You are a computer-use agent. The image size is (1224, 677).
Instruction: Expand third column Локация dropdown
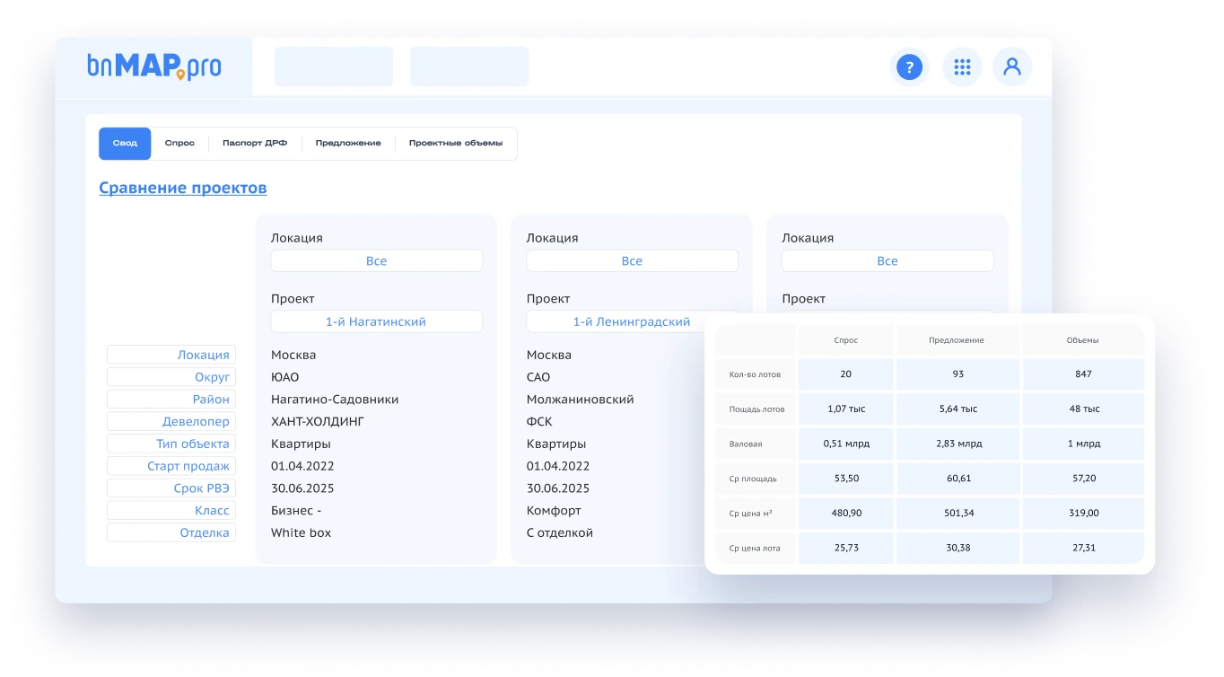(x=887, y=261)
